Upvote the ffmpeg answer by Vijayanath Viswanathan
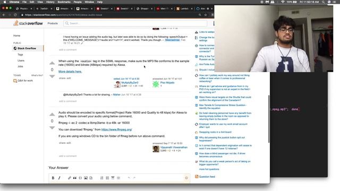 [52, 115]
